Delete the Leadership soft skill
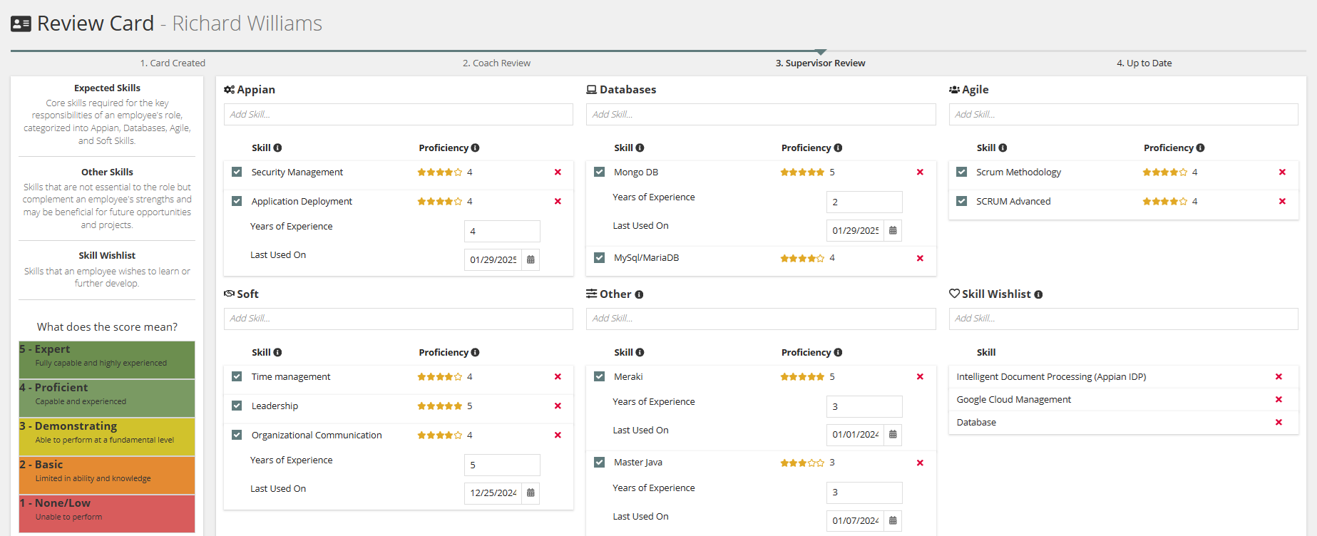 click(558, 406)
